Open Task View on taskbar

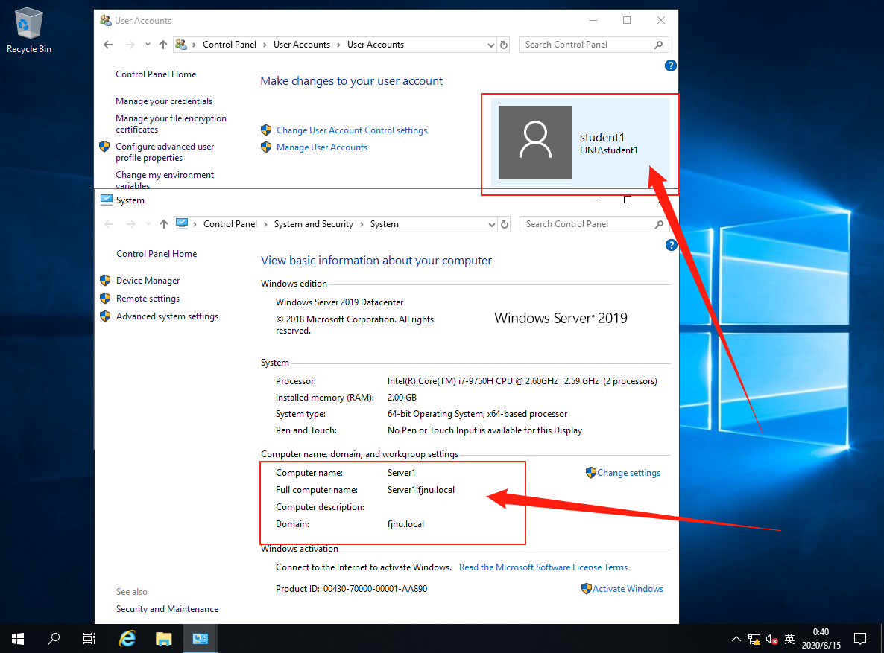pos(89,638)
